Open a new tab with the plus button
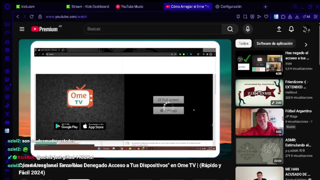Screen dimensions: 320x180 click(265, 6)
